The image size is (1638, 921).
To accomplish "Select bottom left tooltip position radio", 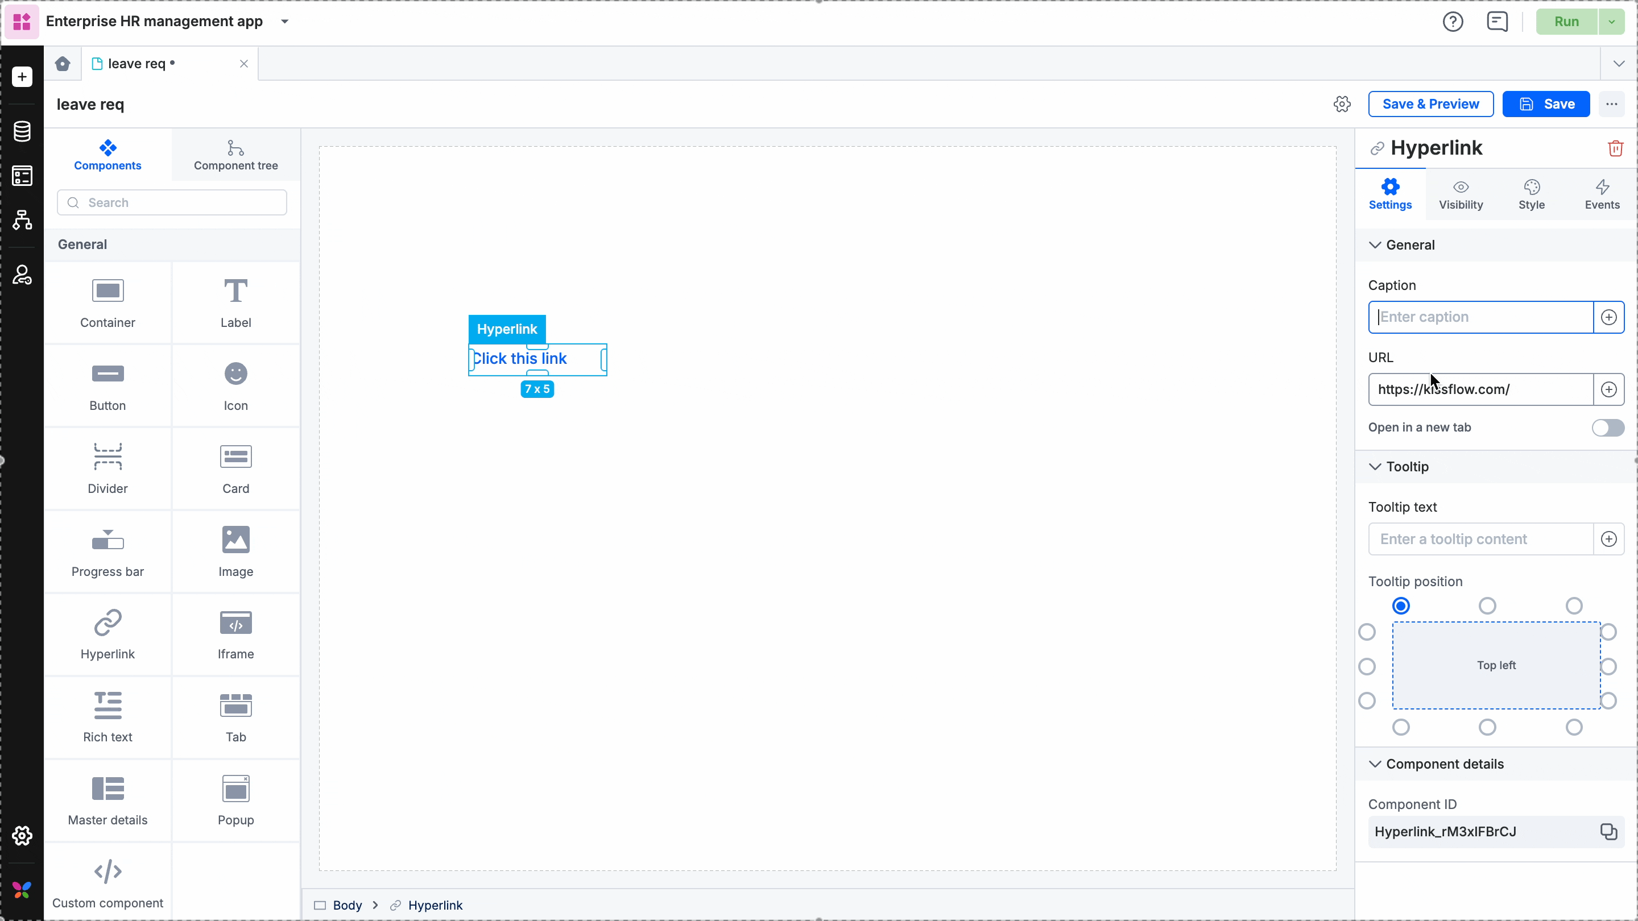I will (x=1401, y=727).
